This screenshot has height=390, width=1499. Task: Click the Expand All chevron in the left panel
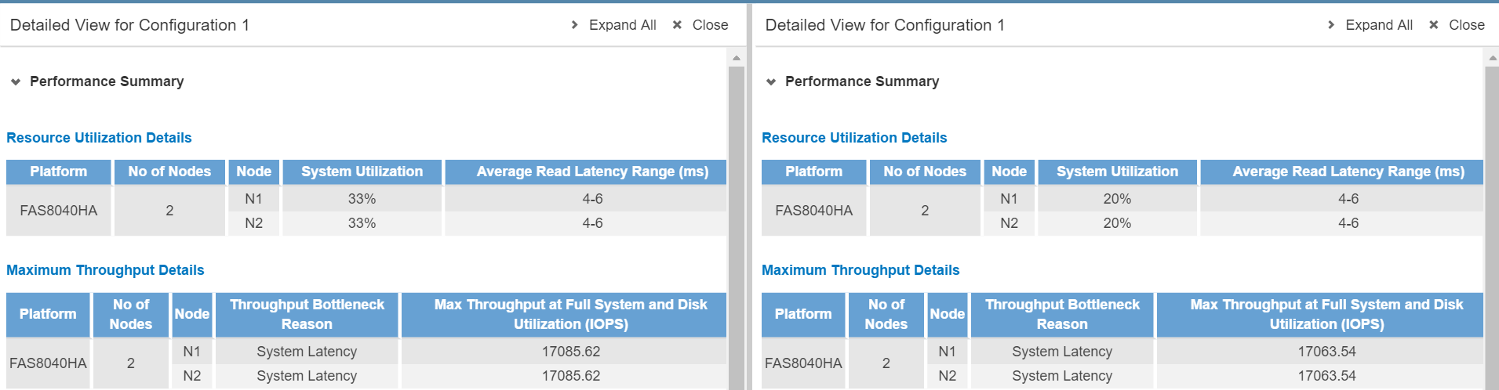575,25
